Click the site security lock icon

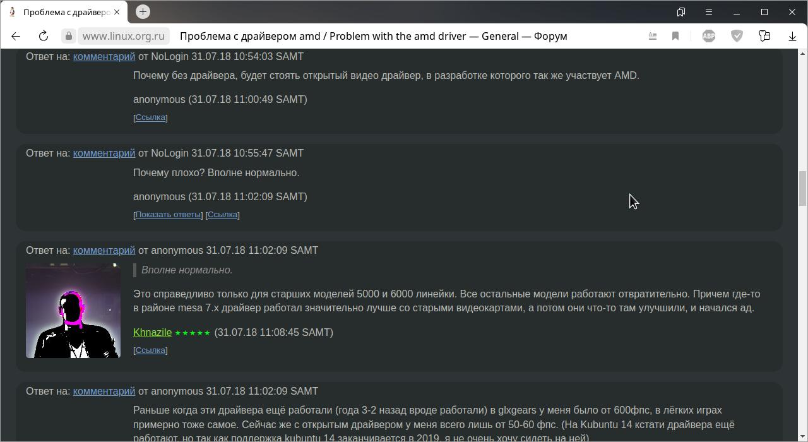[69, 36]
